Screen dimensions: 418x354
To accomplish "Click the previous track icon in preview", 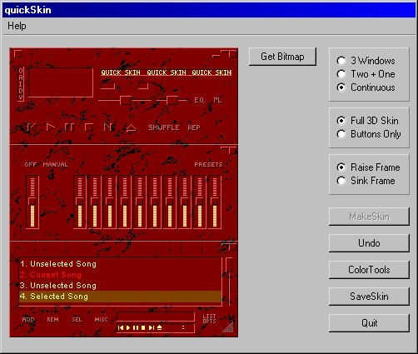I will pyautogui.click(x=32, y=127).
